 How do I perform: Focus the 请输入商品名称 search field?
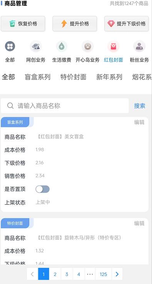65,106
